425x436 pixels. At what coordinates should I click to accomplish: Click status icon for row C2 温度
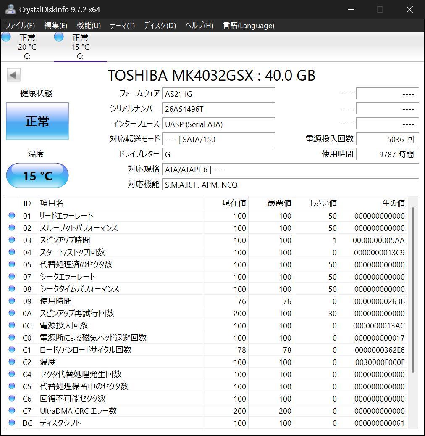(12, 362)
